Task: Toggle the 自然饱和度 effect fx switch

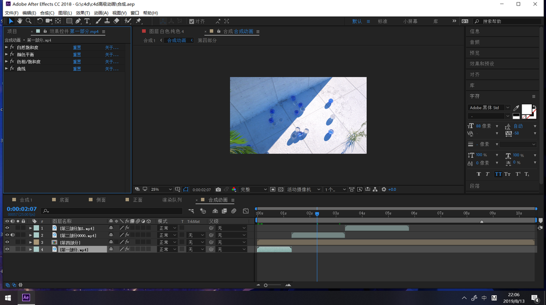Action: click(x=12, y=47)
